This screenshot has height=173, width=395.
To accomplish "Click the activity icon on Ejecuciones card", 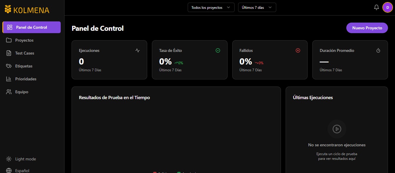I will [137, 50].
